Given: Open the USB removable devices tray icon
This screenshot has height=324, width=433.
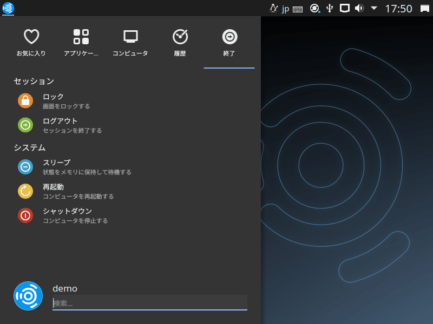Looking at the screenshot, I should pos(330,8).
